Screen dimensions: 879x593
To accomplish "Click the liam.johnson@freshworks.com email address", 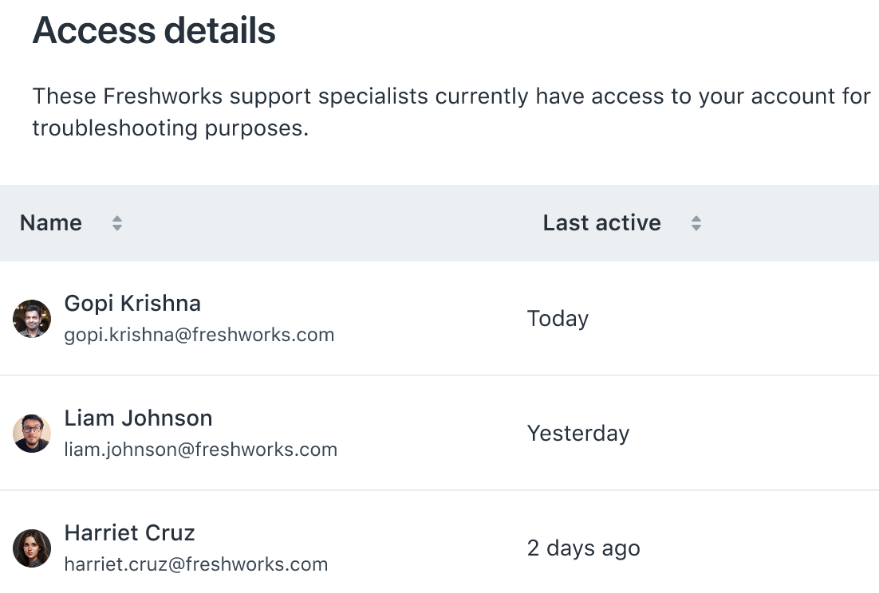I will [200, 450].
